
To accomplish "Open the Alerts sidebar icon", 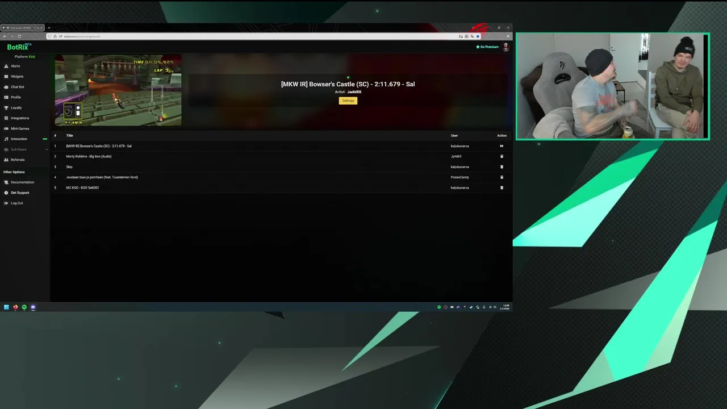I will click(x=6, y=66).
